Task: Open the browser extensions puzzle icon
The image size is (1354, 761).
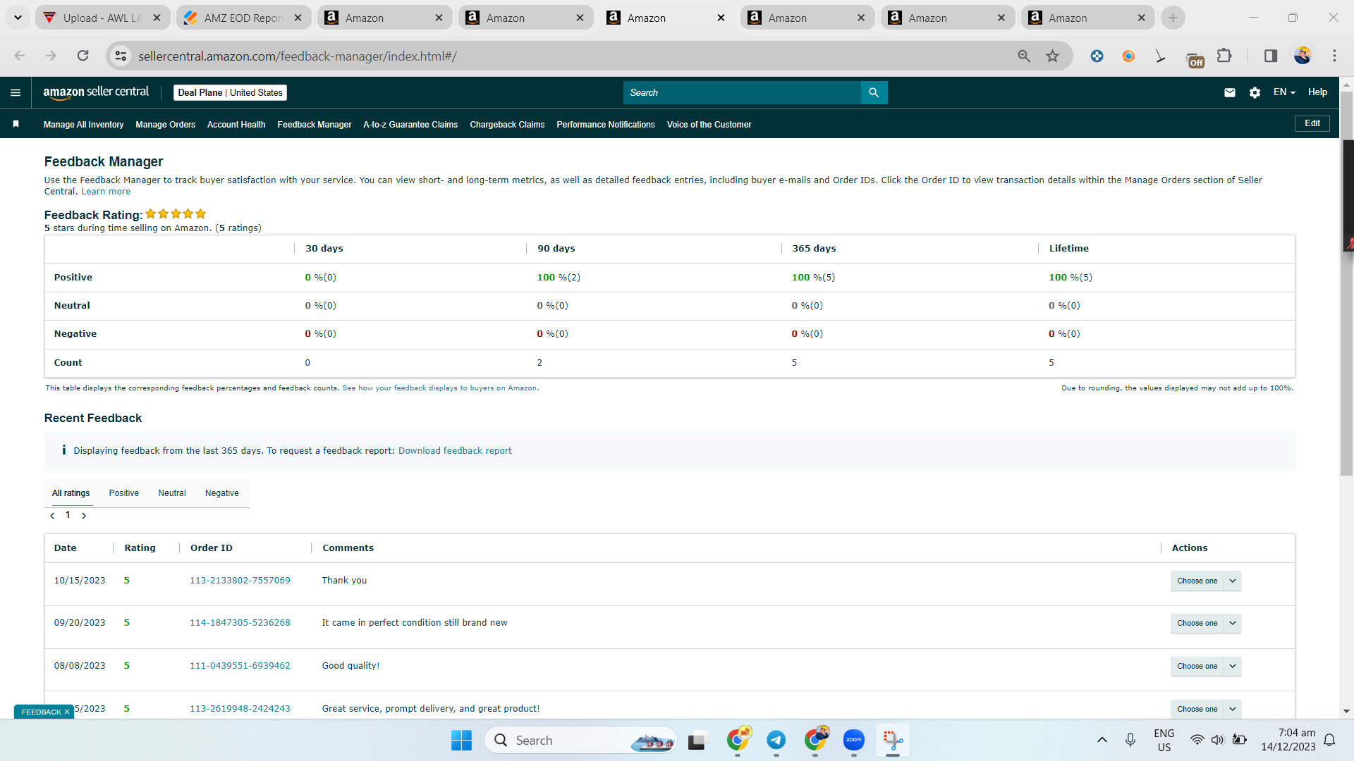Action: click(1225, 56)
